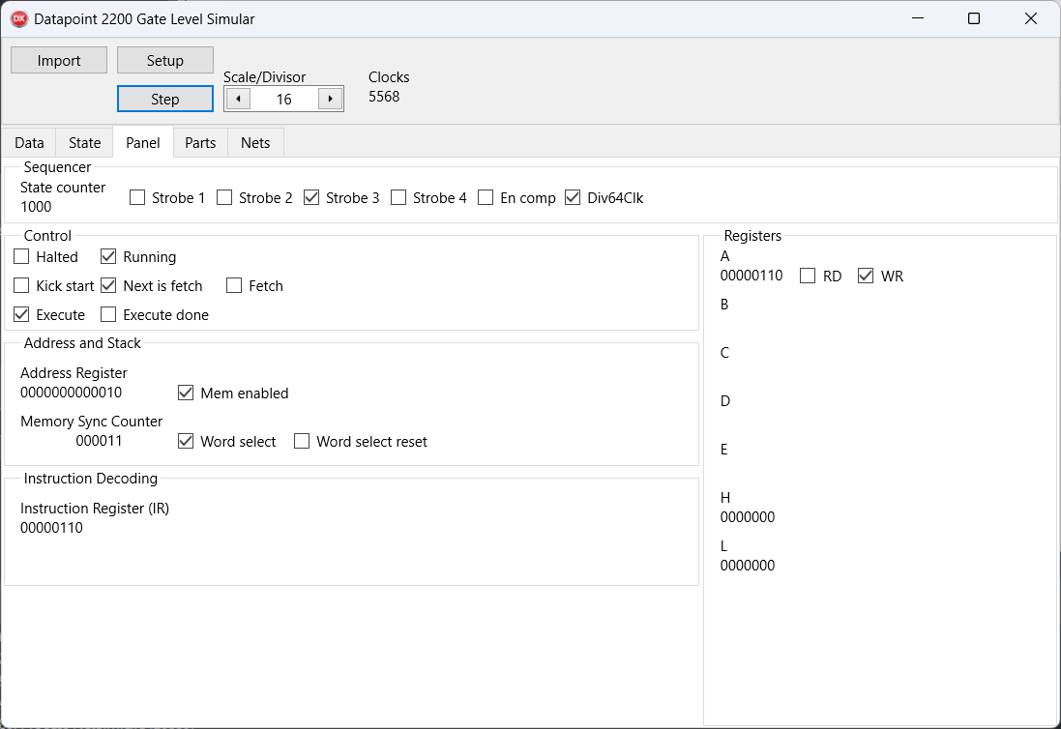Click the Address Register value 0000000000010
The image size is (1061, 729).
71,393
